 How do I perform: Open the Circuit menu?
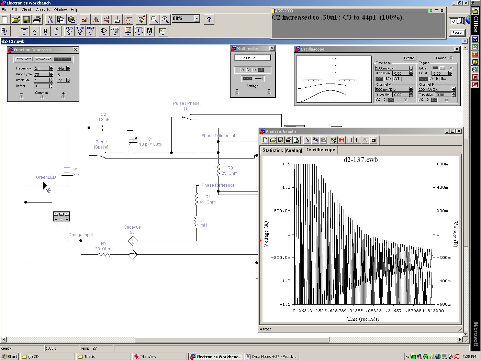(27, 10)
